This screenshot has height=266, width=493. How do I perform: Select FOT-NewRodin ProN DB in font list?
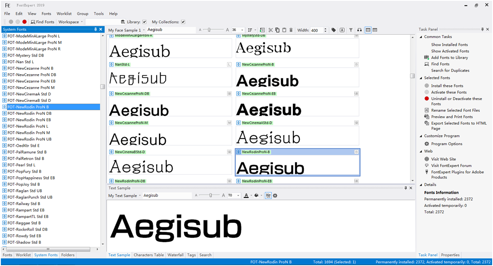point(30,114)
